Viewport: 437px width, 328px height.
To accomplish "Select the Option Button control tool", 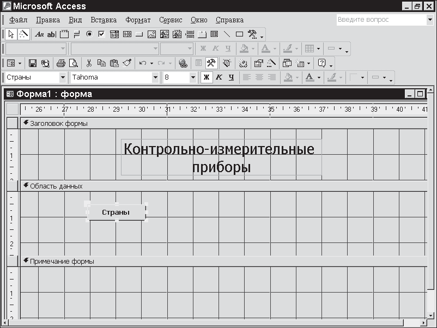I will click(x=89, y=34).
